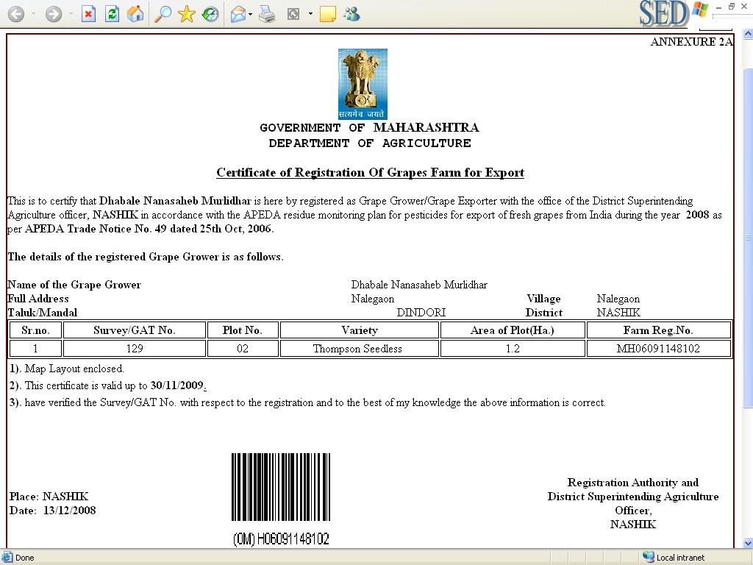Click the vertical scrollbar thumb
Viewport: 753px width, 565px height.
click(748, 238)
